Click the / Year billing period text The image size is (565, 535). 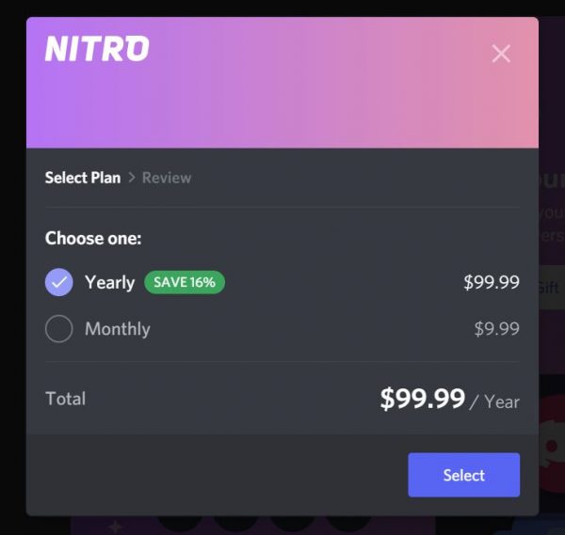point(495,401)
